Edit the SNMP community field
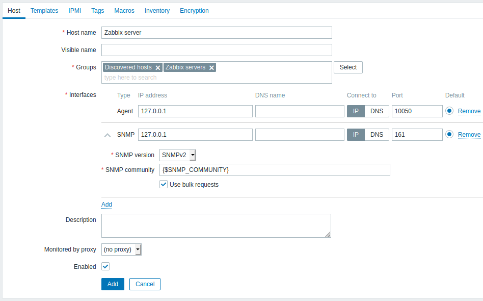 coord(275,170)
